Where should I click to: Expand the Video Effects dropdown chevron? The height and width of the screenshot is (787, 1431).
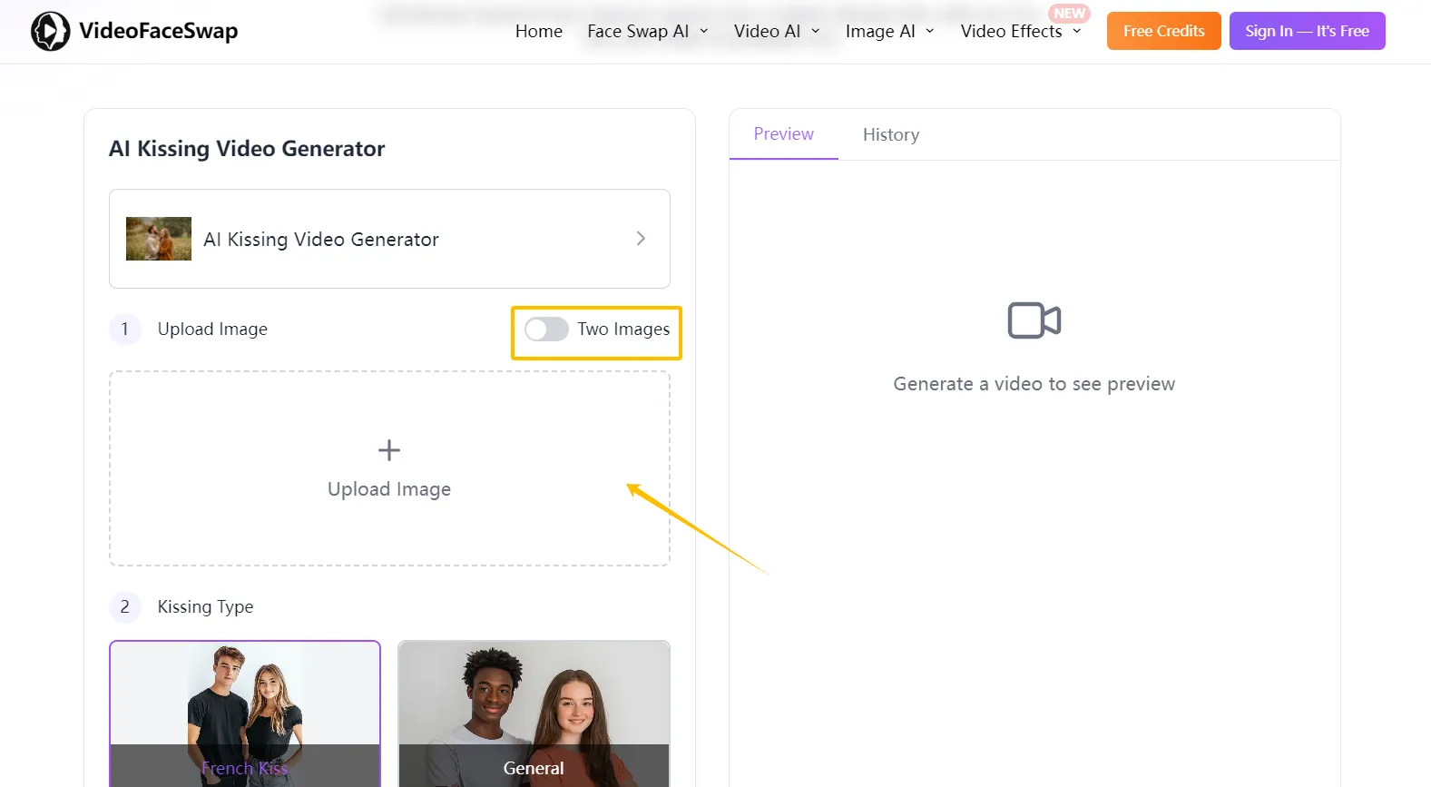pos(1077,31)
